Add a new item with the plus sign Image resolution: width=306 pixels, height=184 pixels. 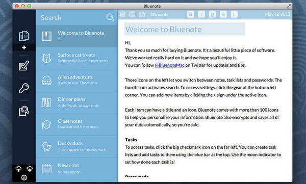(24, 47)
